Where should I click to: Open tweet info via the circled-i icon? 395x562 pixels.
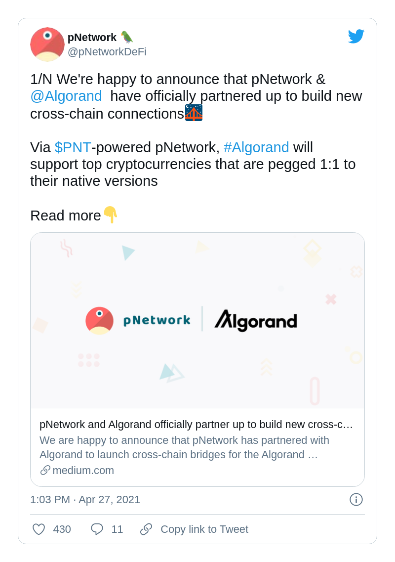[x=356, y=500]
